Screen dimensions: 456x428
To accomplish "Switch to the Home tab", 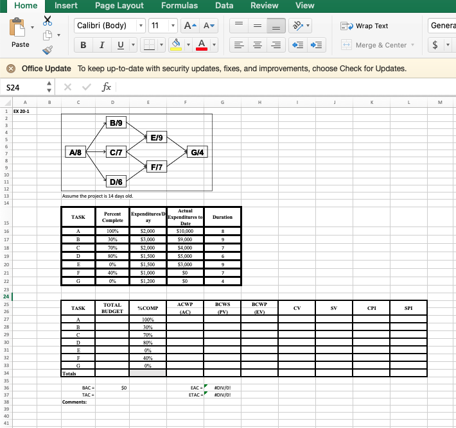I will pyautogui.click(x=26, y=6).
